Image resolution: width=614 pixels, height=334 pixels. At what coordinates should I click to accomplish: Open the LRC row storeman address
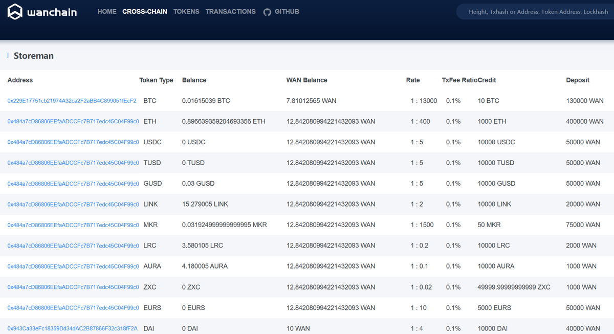(x=73, y=246)
